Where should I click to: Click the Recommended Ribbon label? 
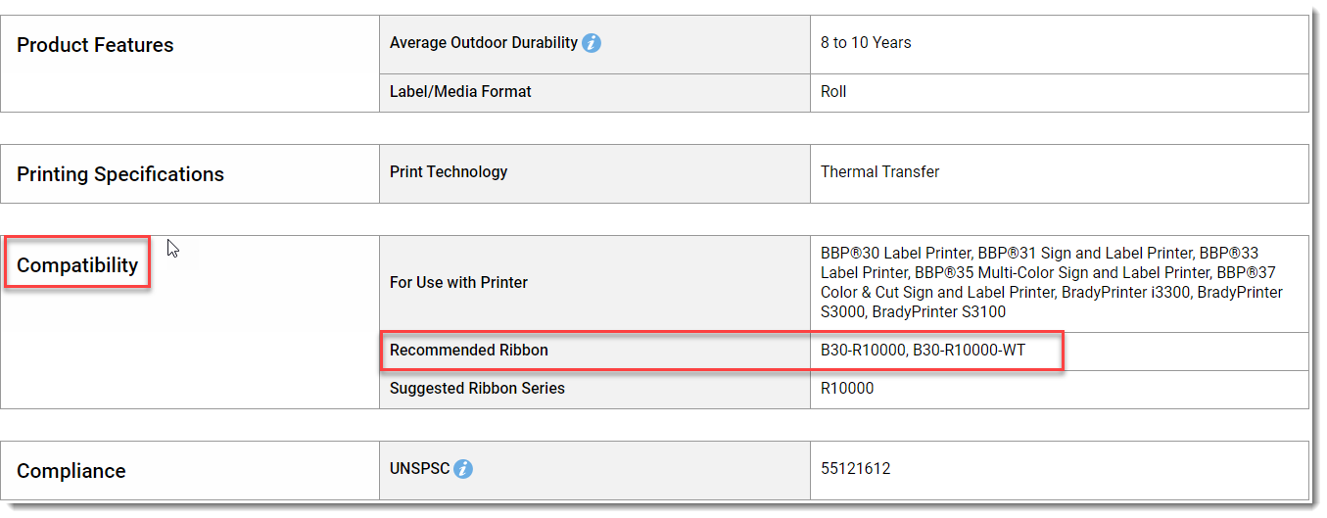click(x=469, y=351)
